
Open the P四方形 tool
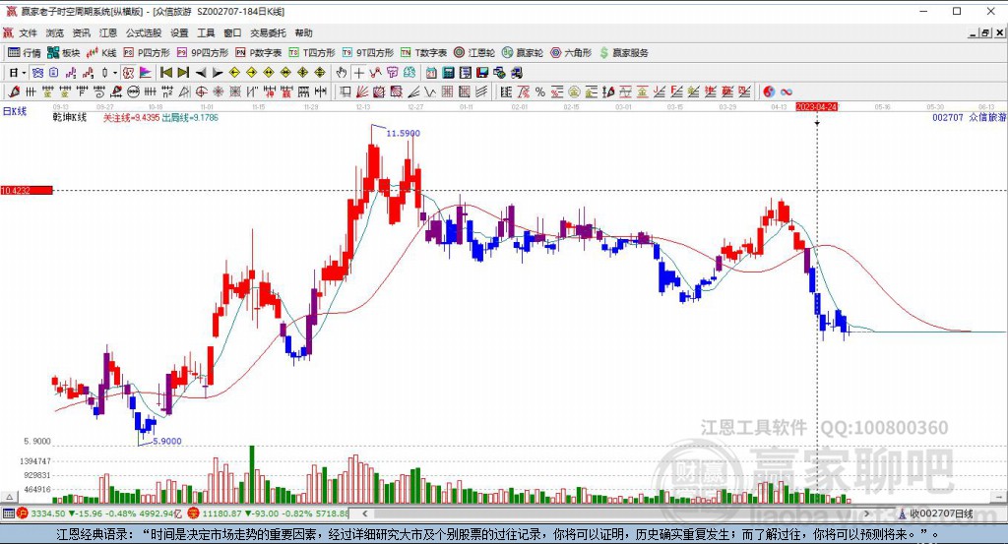point(147,53)
